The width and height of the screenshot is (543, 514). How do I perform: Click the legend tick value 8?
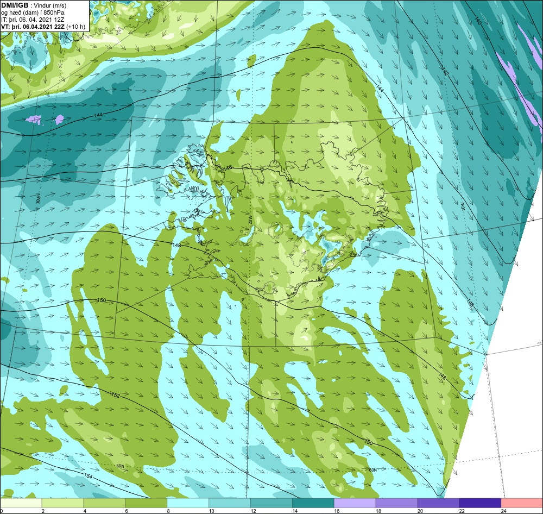(x=168, y=511)
